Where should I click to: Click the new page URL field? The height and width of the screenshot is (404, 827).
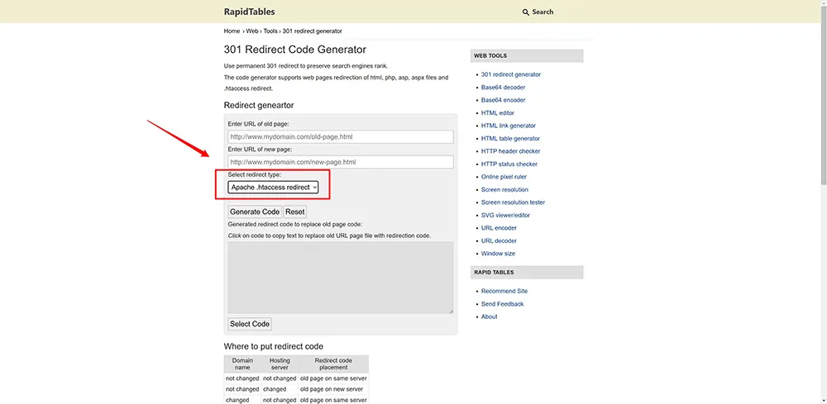[x=340, y=162]
